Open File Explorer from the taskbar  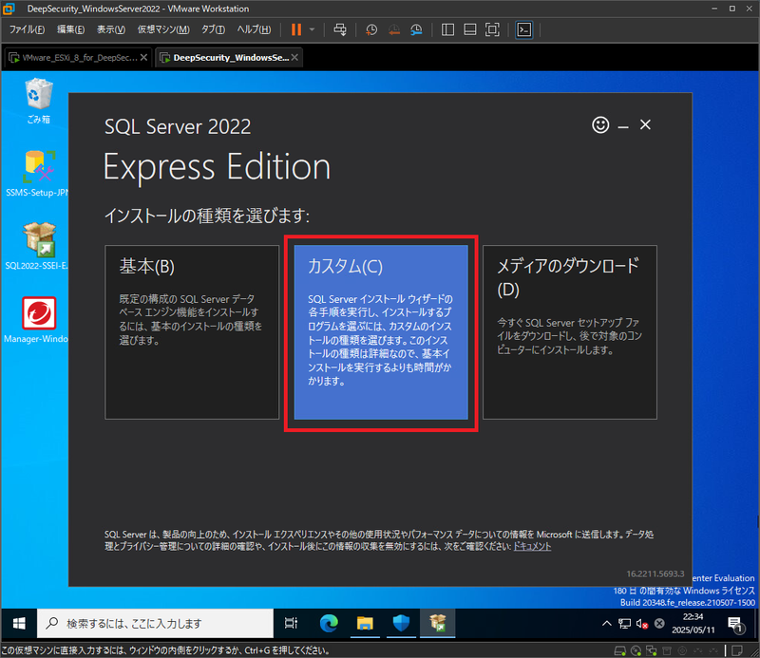365,623
